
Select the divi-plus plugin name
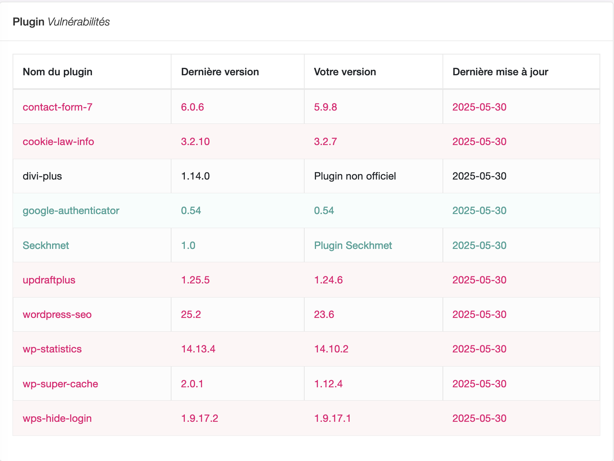42,176
